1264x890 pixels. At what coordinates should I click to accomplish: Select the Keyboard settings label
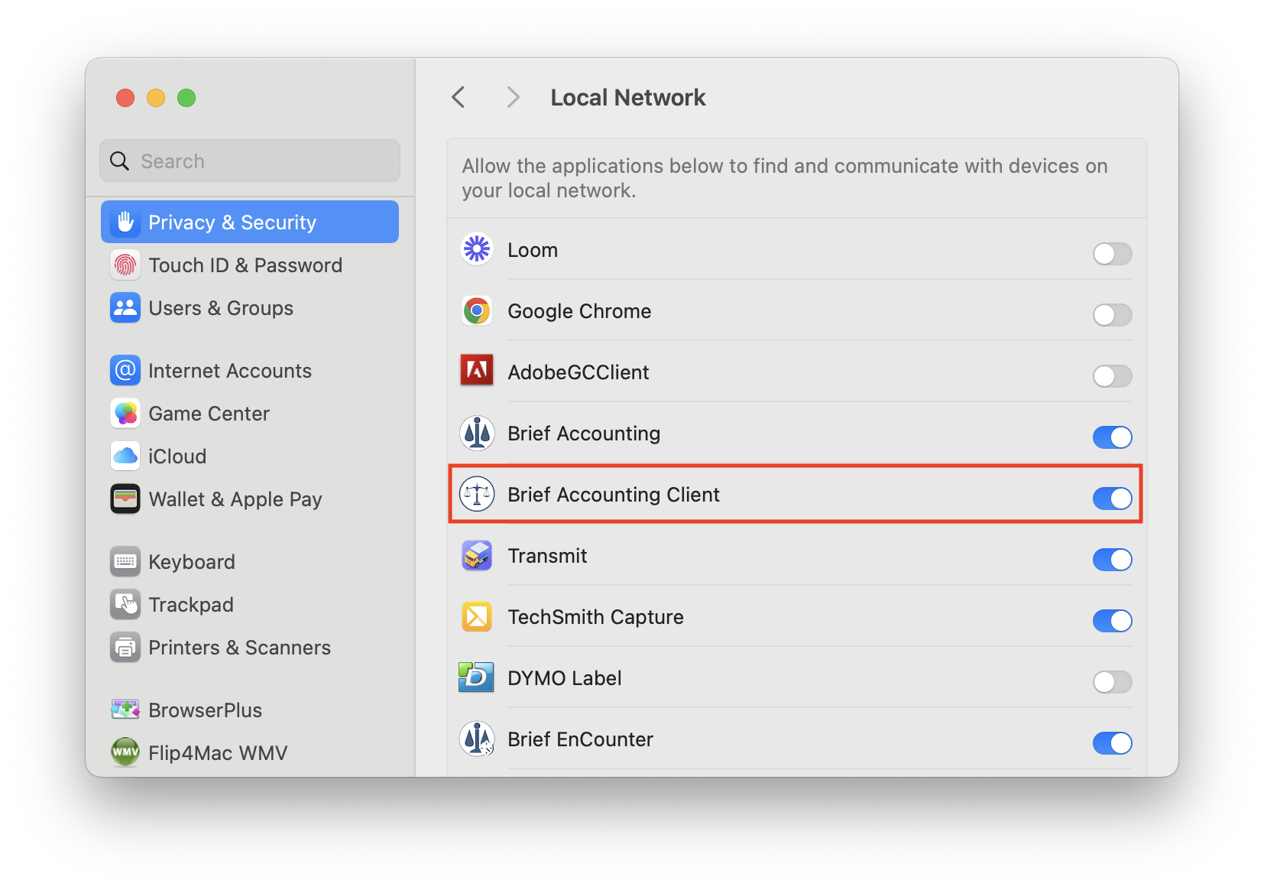click(x=192, y=562)
